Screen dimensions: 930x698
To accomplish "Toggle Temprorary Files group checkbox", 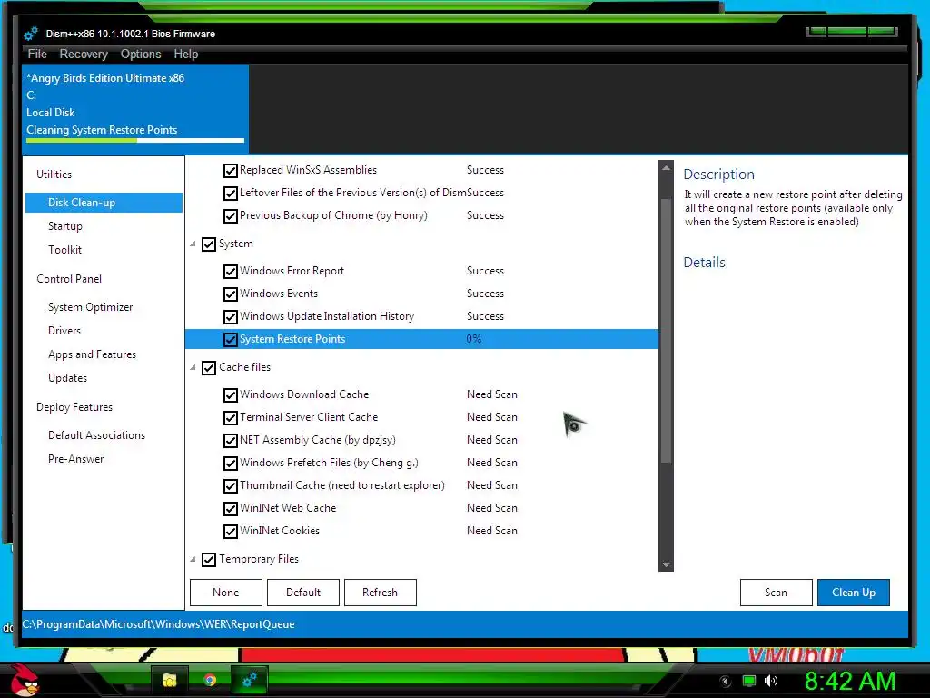I will (x=209, y=560).
